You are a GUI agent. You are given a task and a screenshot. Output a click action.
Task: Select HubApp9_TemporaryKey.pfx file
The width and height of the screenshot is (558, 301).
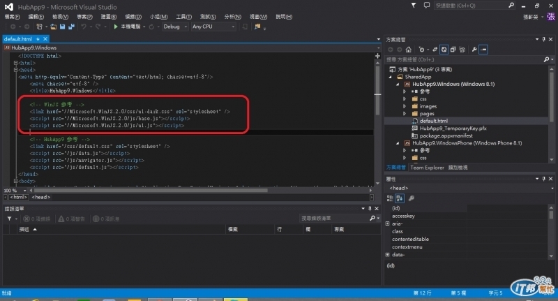point(453,129)
